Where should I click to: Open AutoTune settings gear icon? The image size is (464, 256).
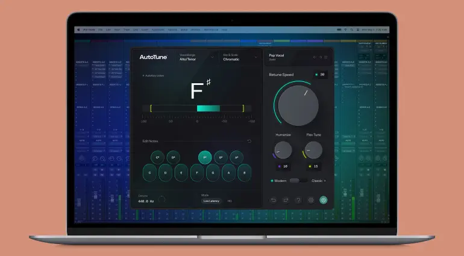point(311,200)
